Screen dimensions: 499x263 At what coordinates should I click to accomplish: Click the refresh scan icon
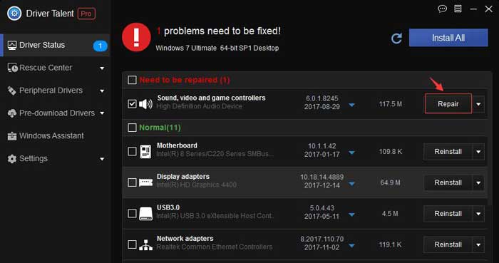tap(396, 38)
